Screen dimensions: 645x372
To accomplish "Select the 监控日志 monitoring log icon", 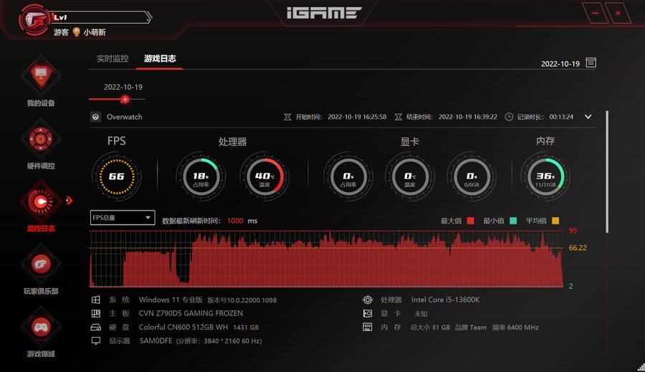I will (x=41, y=201).
